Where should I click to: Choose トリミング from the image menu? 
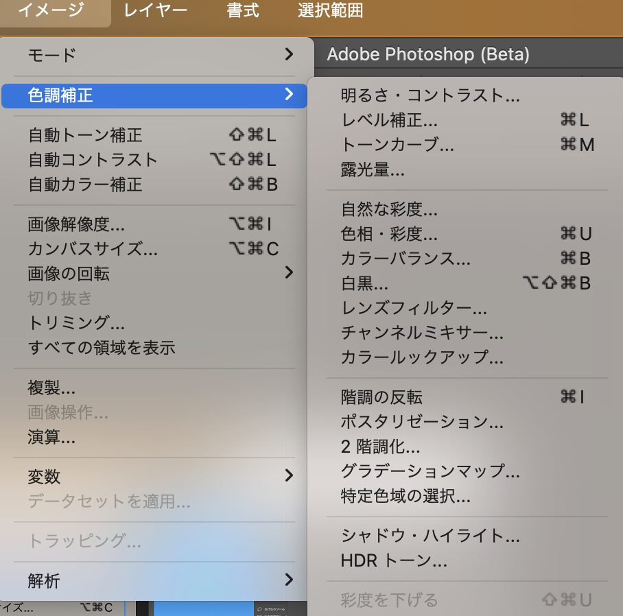click(76, 322)
